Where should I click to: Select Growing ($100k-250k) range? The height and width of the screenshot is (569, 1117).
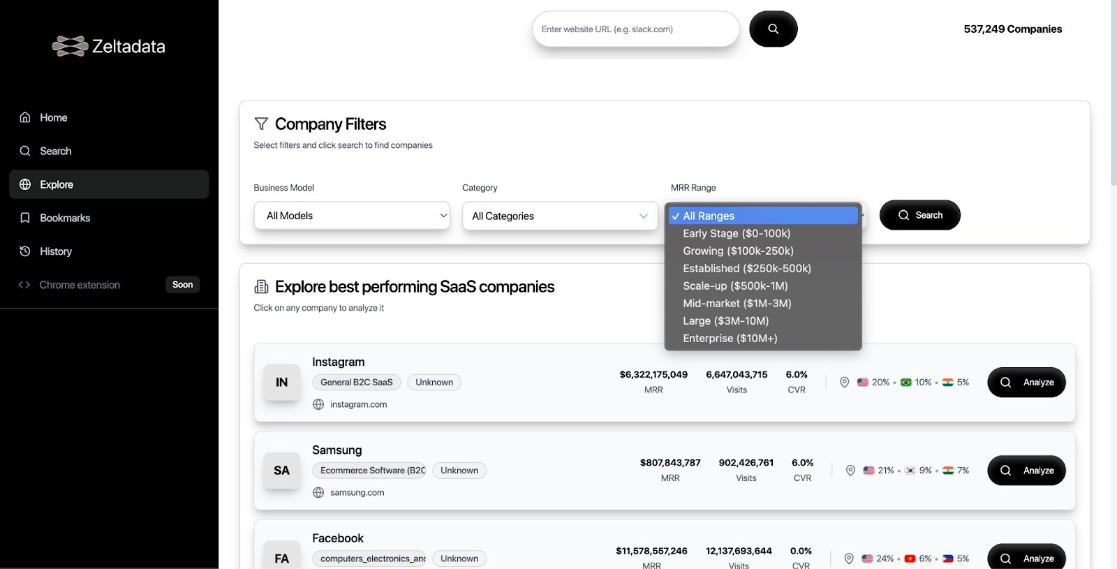click(763, 251)
